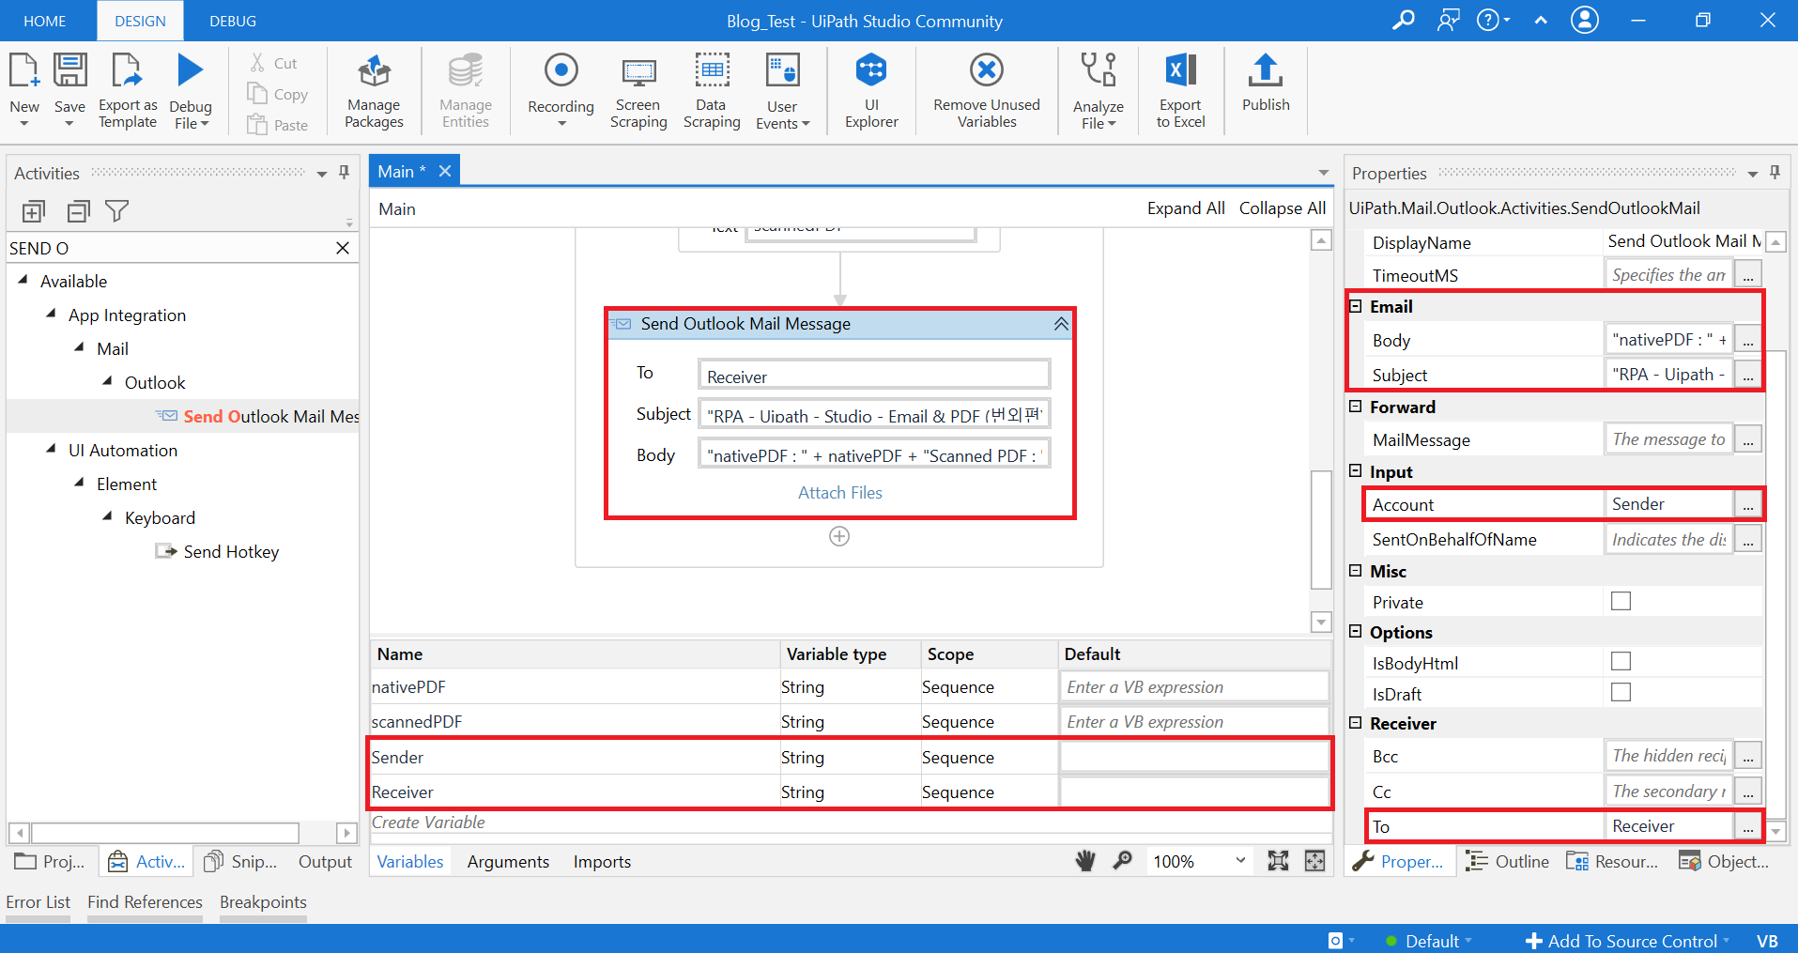The width and height of the screenshot is (1798, 953).
Task: Collapse the App Integration tree node
Action: pos(52,315)
